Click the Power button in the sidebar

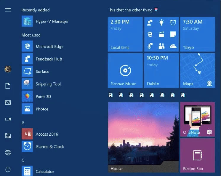[x=8, y=169]
